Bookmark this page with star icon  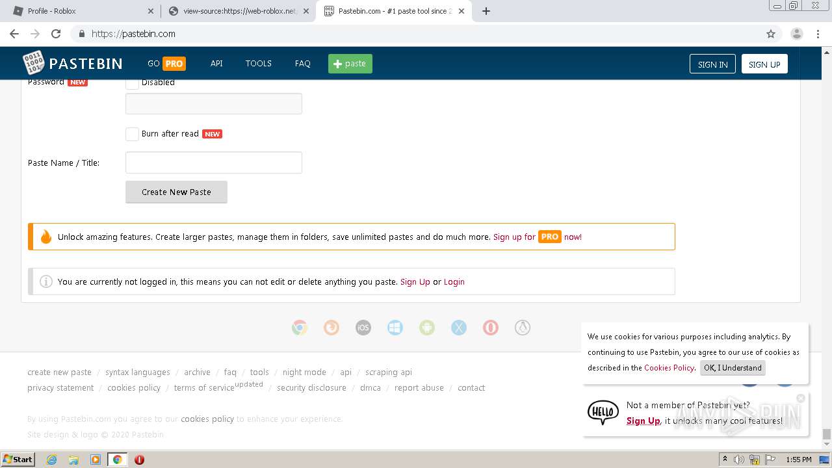(x=771, y=34)
